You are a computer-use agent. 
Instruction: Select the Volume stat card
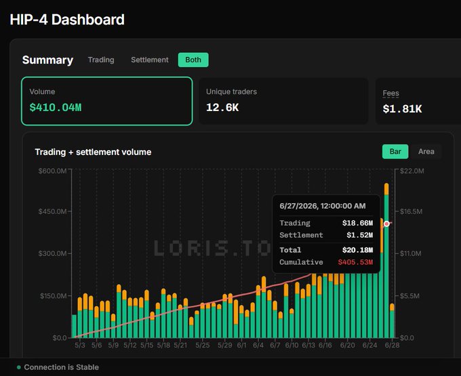tap(107, 101)
